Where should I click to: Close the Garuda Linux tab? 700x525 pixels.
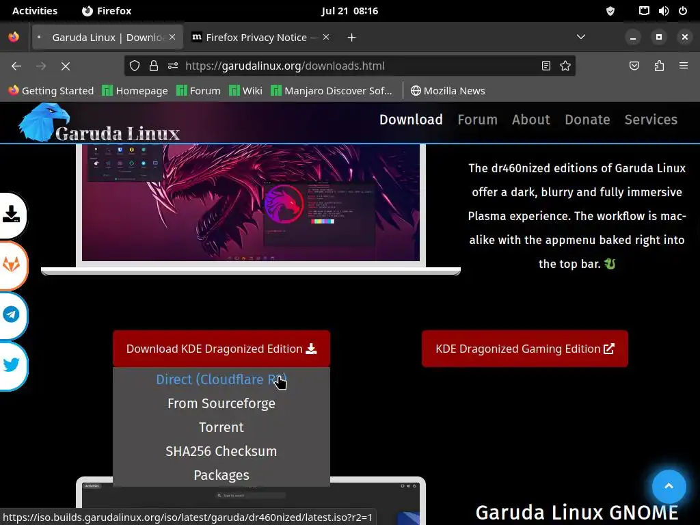(172, 37)
